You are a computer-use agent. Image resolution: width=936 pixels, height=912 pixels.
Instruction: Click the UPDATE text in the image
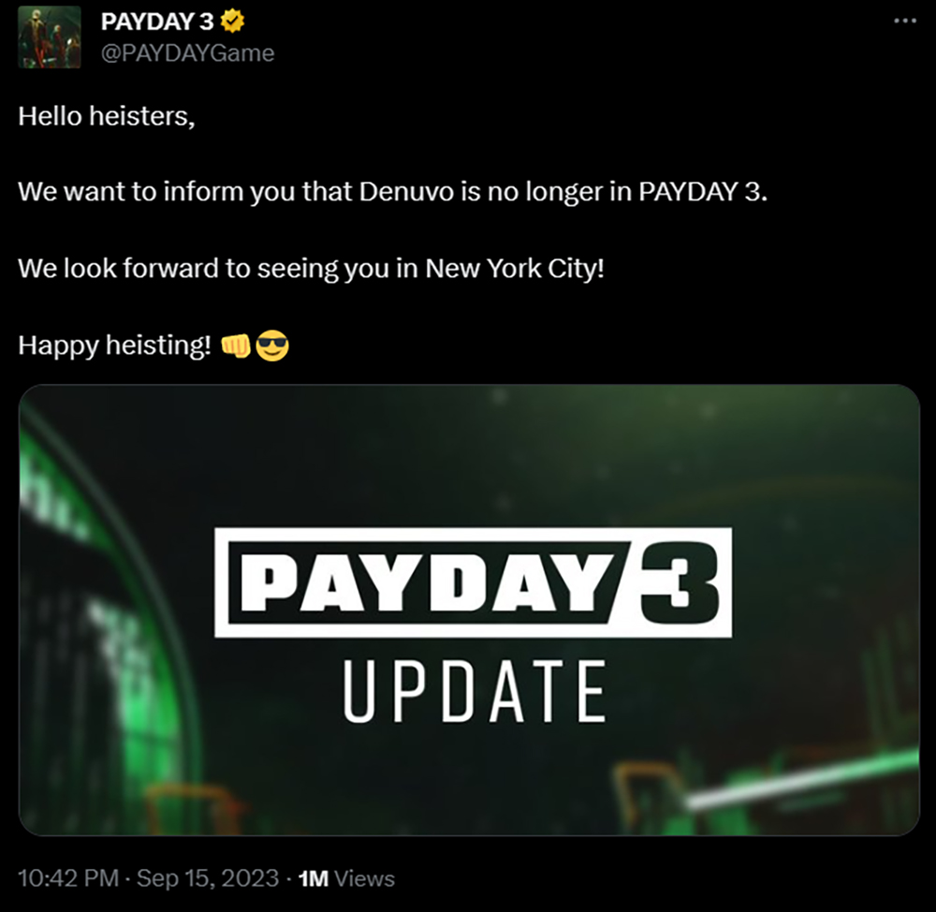[x=475, y=692]
